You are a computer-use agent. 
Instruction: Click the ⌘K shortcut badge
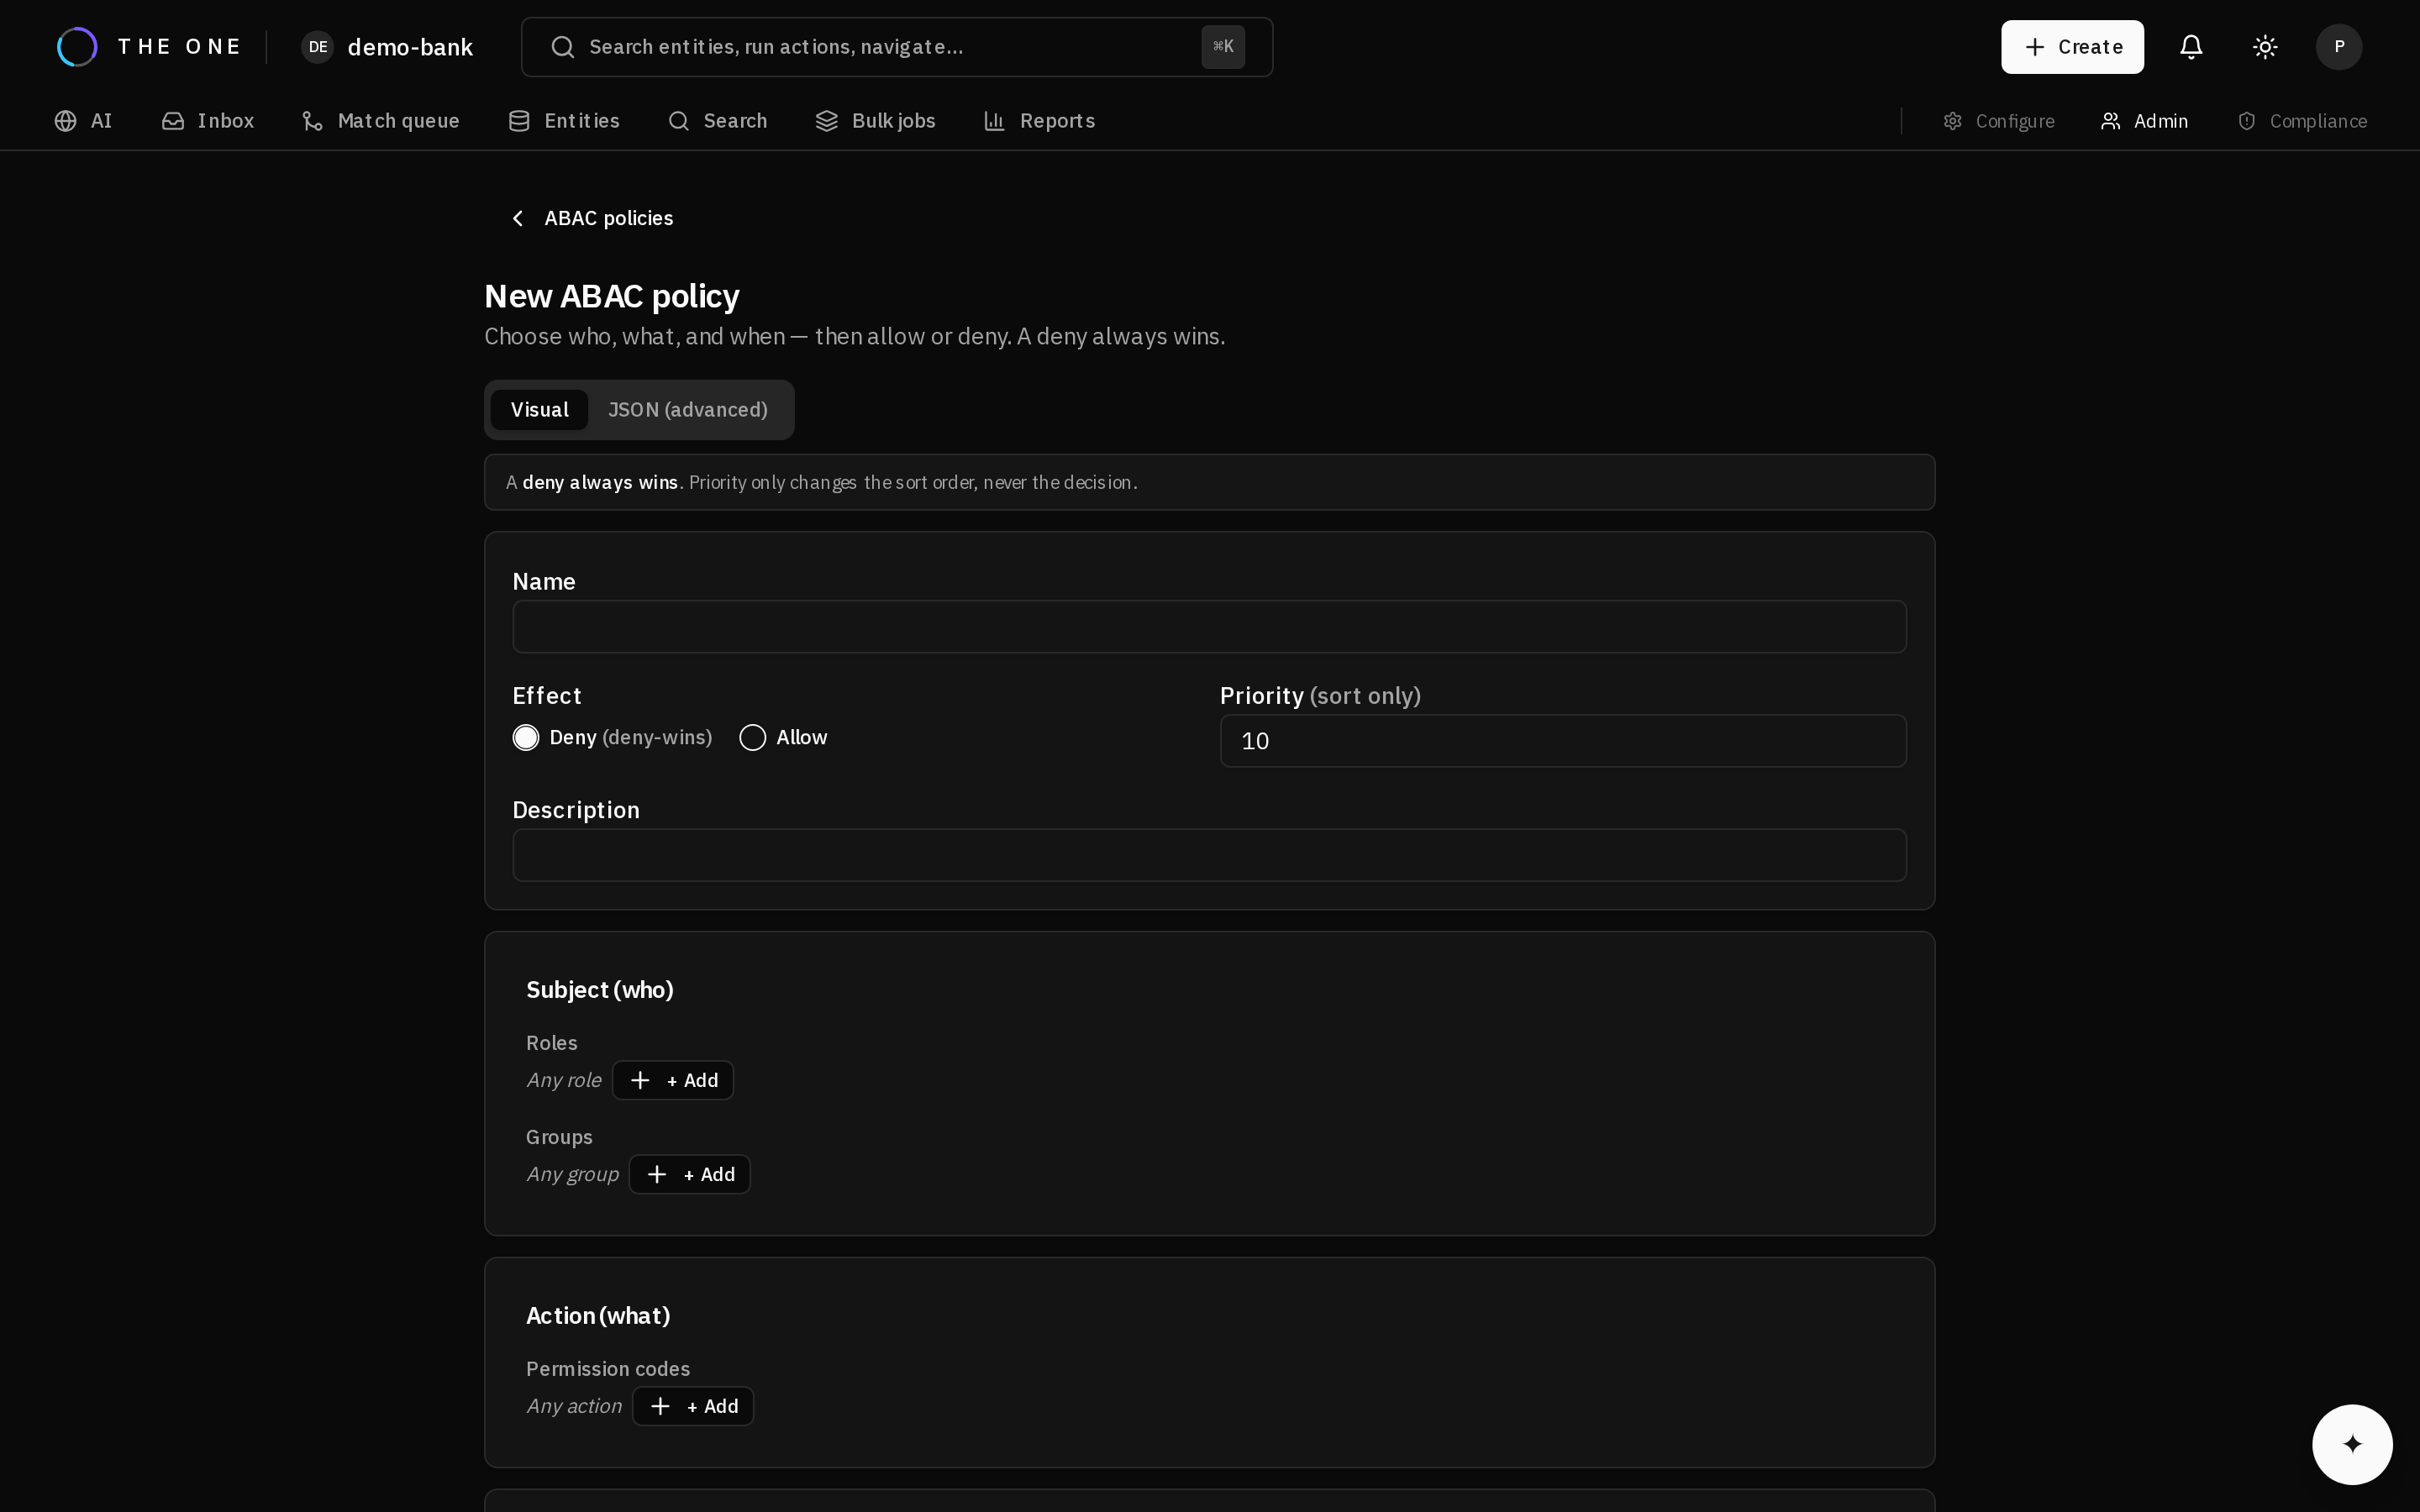(1223, 47)
